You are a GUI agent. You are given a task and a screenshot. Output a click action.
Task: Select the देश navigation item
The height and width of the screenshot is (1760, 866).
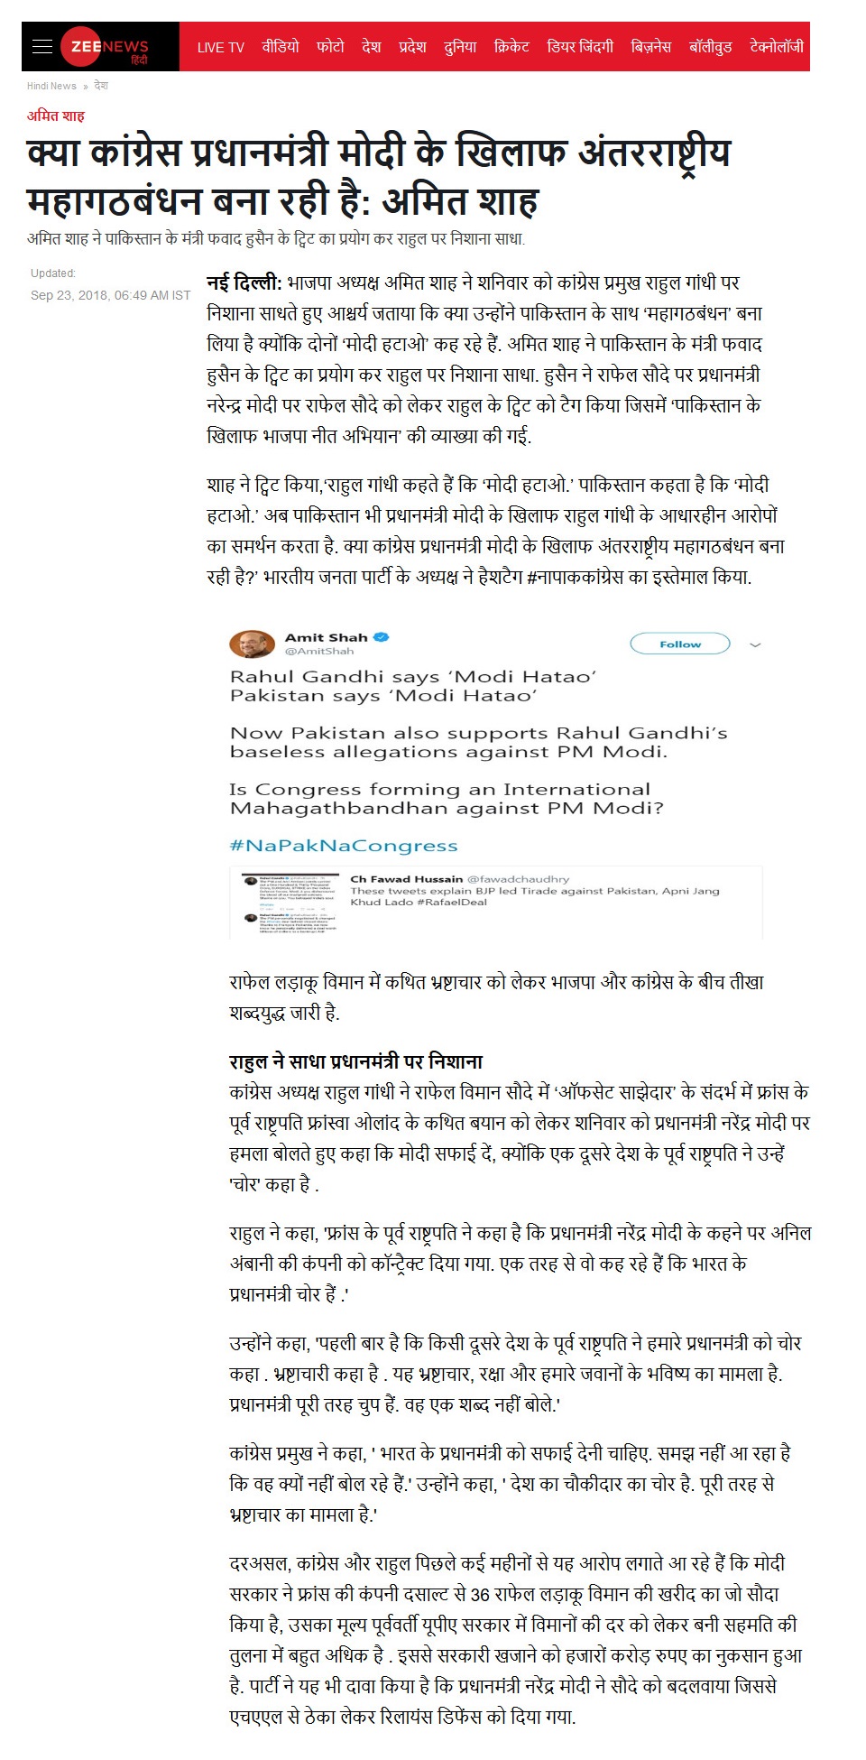(371, 46)
